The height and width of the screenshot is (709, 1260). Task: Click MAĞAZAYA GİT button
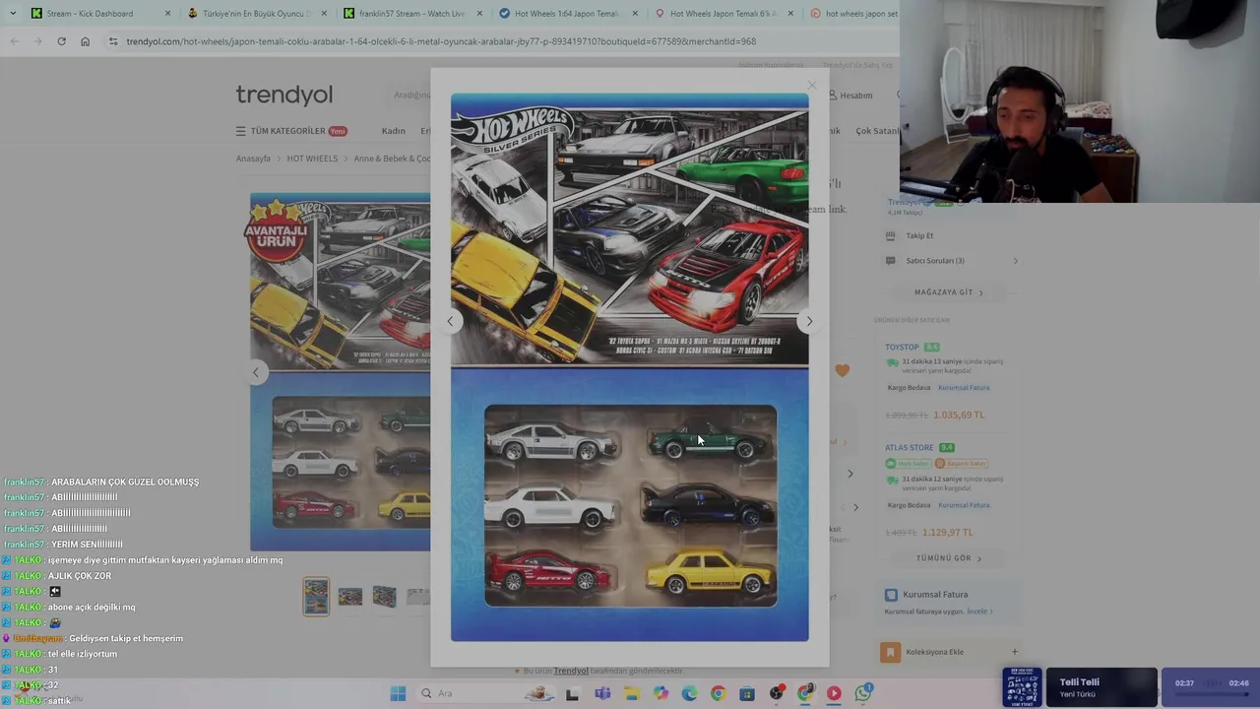click(x=948, y=292)
